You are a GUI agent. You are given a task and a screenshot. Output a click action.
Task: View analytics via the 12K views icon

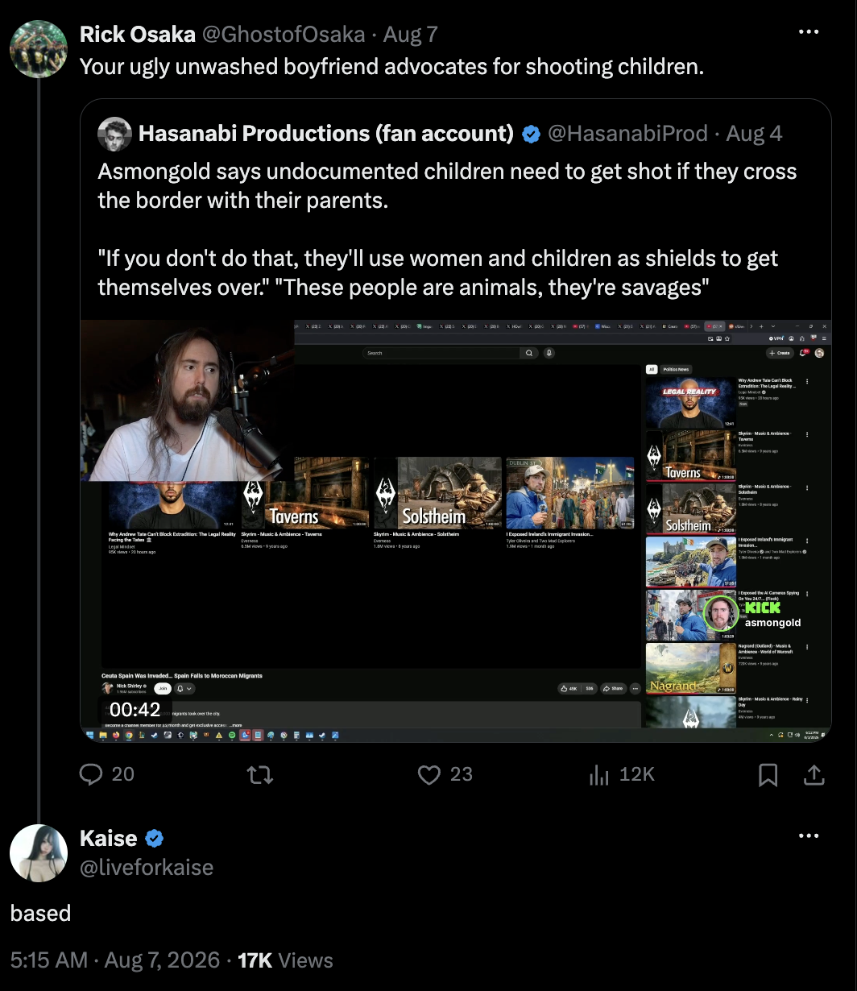pyautogui.click(x=599, y=774)
